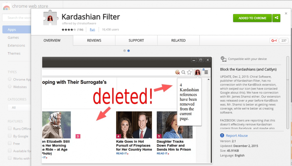292x166 pixels.
Task: Switch to the Reviews tab
Action: [x=94, y=41]
